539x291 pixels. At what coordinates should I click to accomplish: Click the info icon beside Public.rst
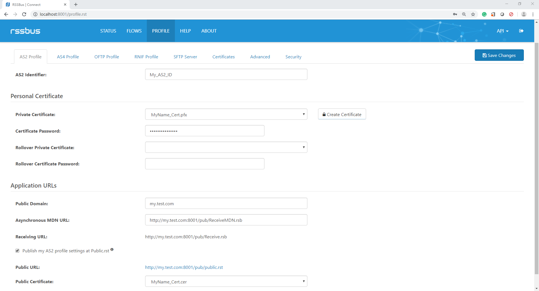(x=112, y=250)
